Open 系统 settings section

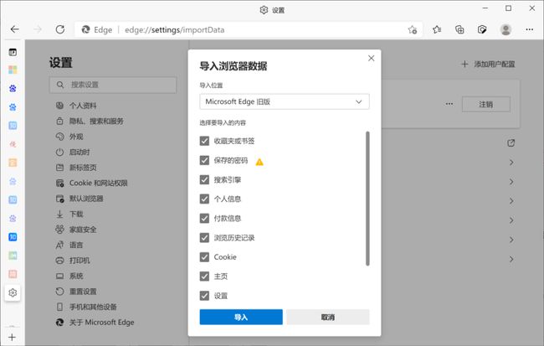[69, 276]
